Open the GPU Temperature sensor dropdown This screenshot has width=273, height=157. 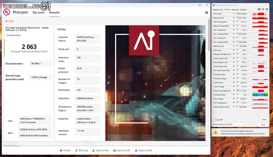click(234, 22)
